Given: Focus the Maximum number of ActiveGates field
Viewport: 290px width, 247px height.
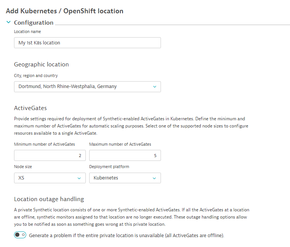Looking at the screenshot, I should point(125,155).
